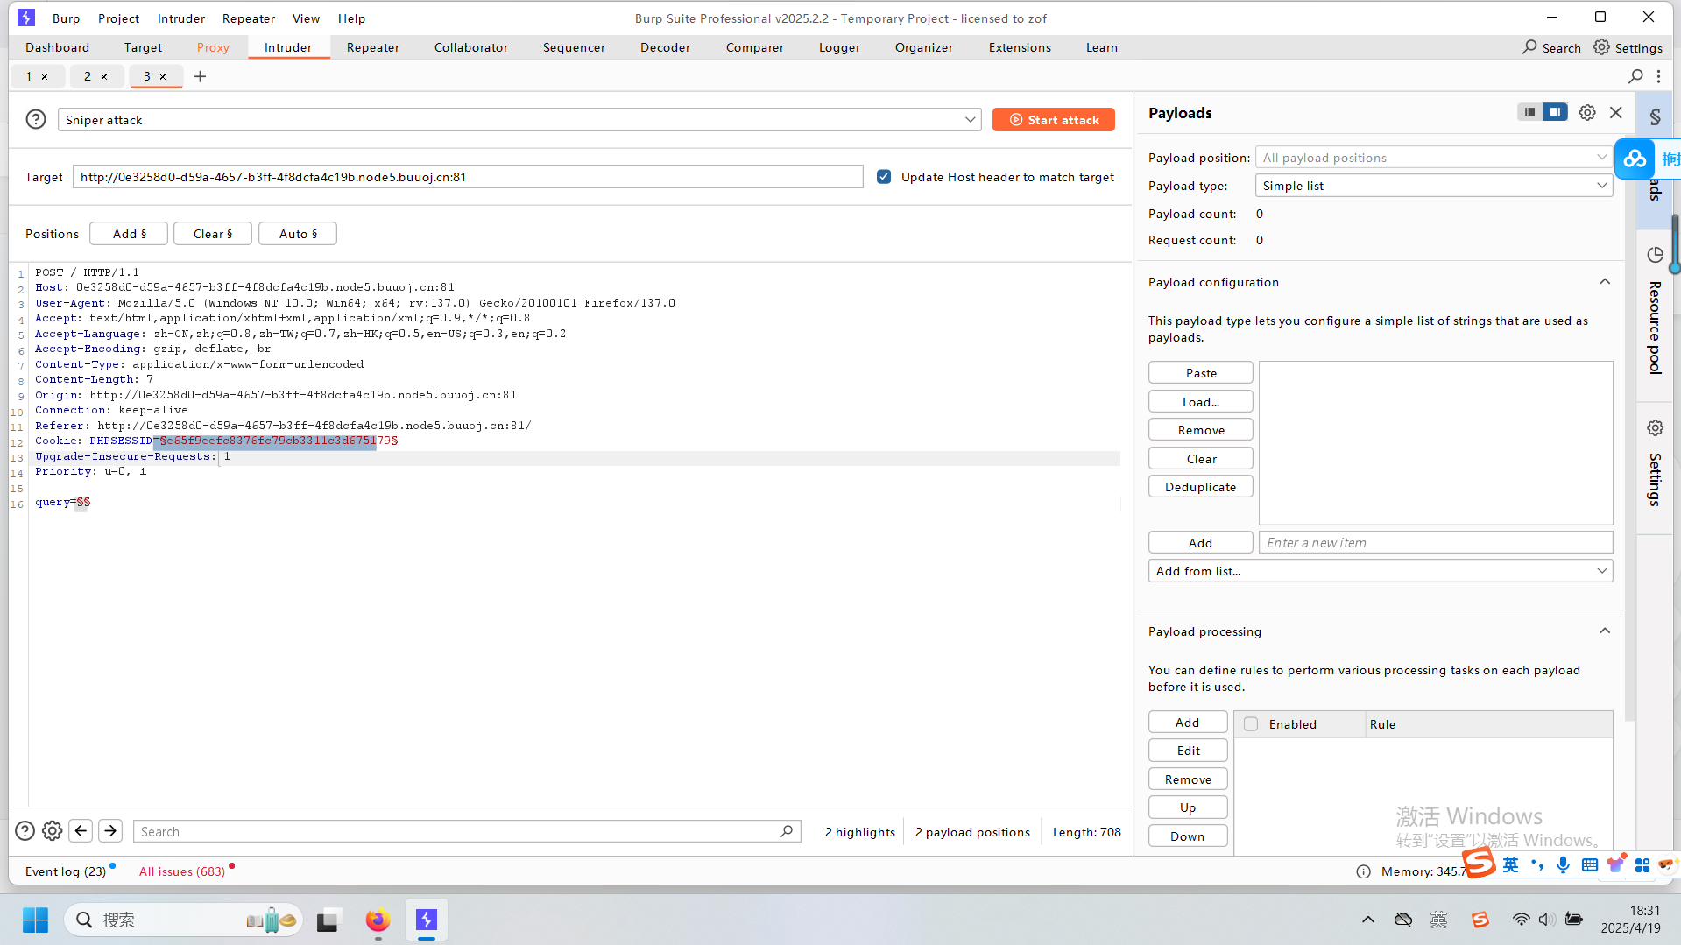Switch Payloads panel to side-by-side layout icon
Viewport: 1681px width, 945px height.
pos(1555,112)
